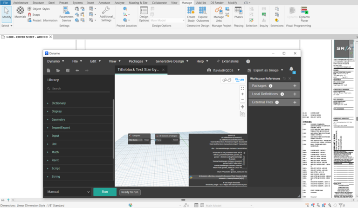
Task: Click the Categories node on canvas
Action: coord(139,139)
